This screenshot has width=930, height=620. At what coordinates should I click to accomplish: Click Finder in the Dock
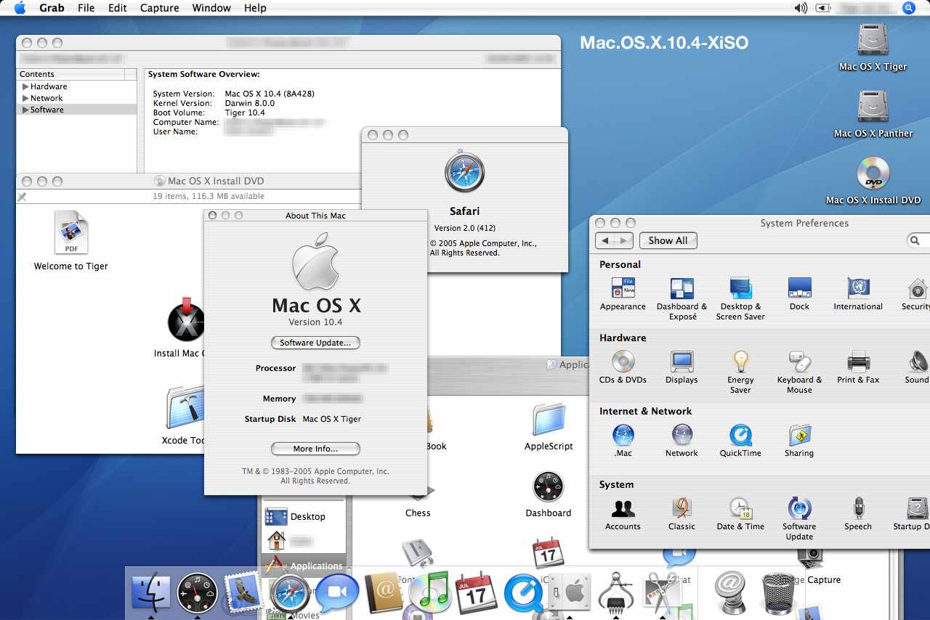tap(151, 593)
